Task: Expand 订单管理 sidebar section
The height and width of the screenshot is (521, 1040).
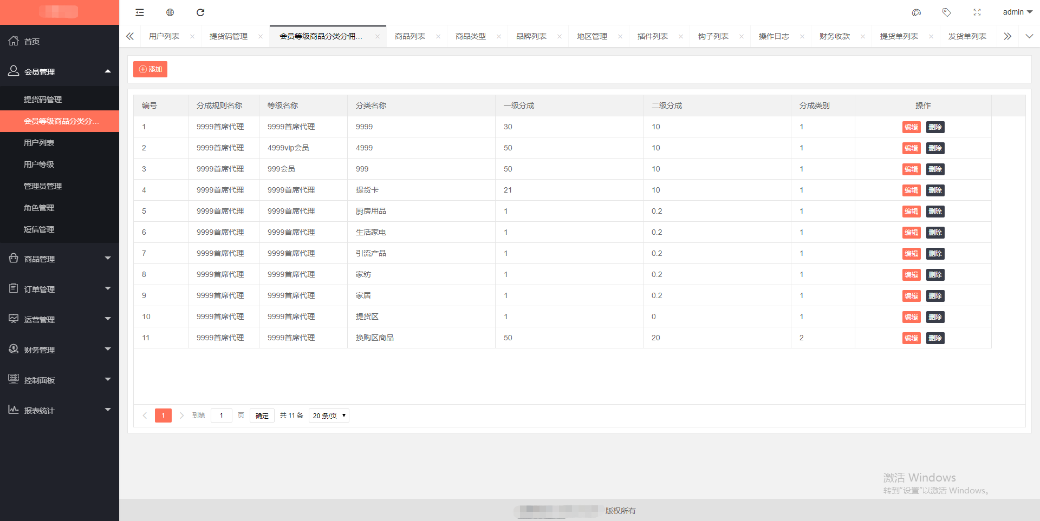Action: click(60, 289)
